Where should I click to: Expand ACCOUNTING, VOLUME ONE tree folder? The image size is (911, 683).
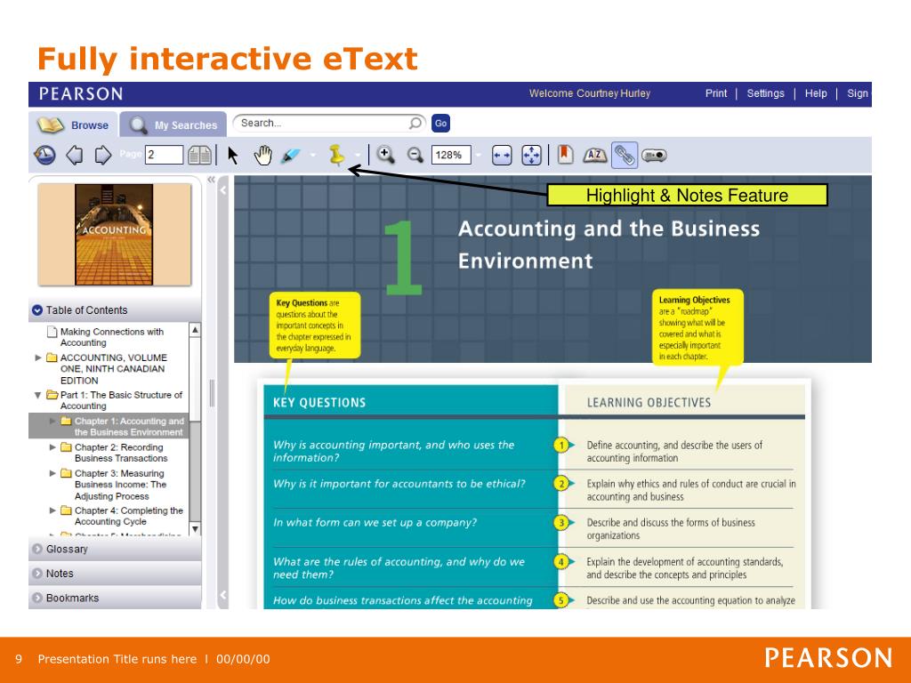pyautogui.click(x=38, y=358)
